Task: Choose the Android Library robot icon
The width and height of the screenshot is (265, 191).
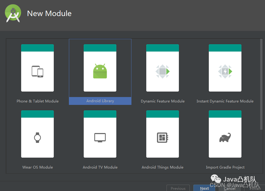Action: [x=100, y=71]
